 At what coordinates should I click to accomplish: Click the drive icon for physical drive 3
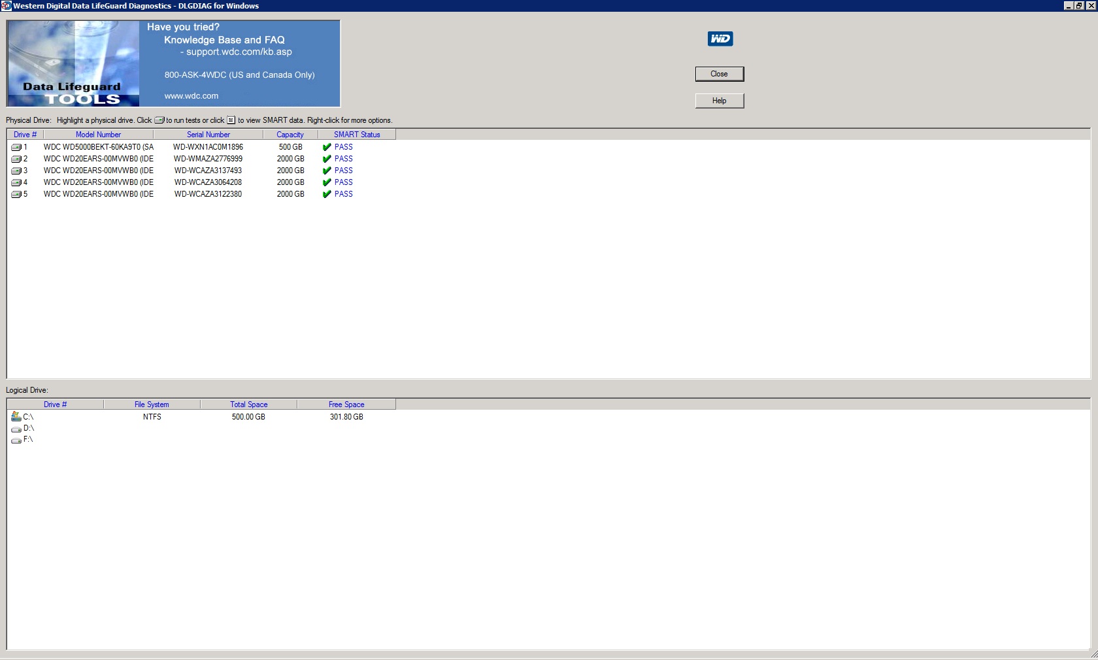pyautogui.click(x=16, y=171)
